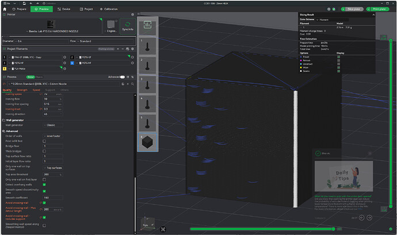The height and width of the screenshot is (235, 397).
Task: Click the Home icon in top bar
Action: click(5, 9)
